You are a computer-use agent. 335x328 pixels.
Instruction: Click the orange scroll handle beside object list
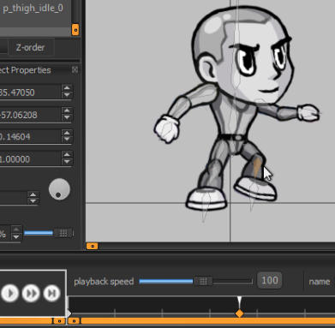tap(75, 30)
